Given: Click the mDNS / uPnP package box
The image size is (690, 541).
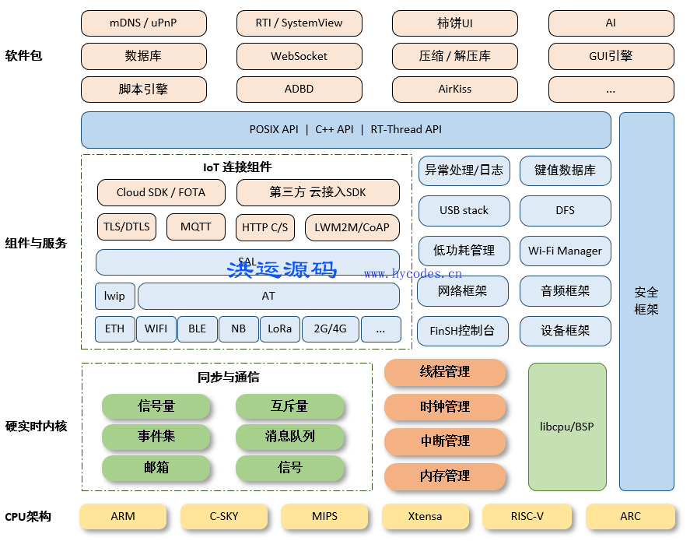Looking at the screenshot, I should tap(143, 23).
